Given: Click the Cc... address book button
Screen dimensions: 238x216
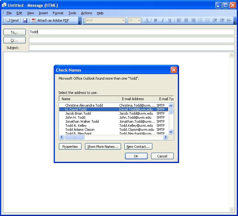Looking at the screenshot, I should (x=14, y=40).
